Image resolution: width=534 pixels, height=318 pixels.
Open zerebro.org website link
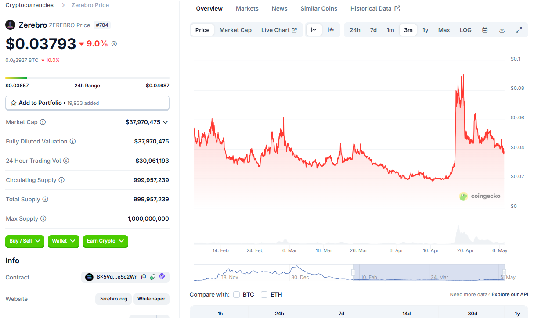pos(114,299)
